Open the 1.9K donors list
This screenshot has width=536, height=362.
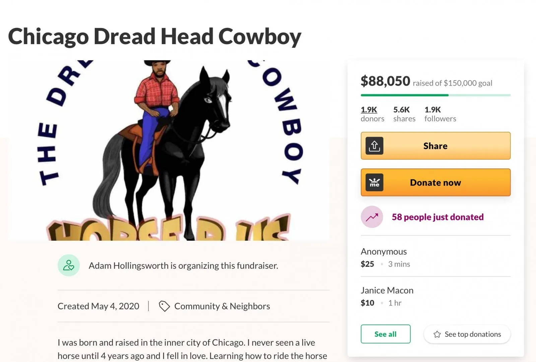coord(372,114)
